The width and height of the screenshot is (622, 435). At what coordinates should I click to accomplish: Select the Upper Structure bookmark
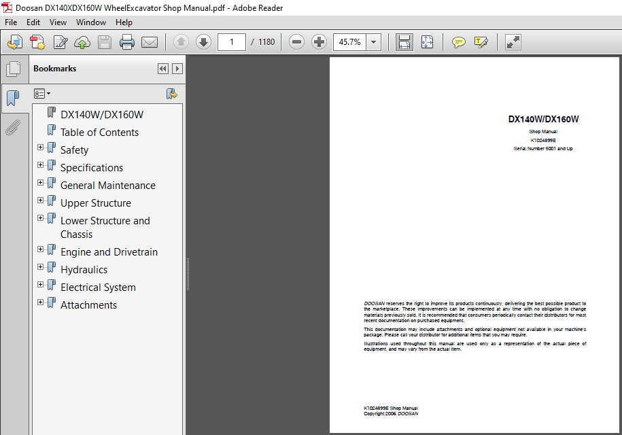click(x=96, y=203)
